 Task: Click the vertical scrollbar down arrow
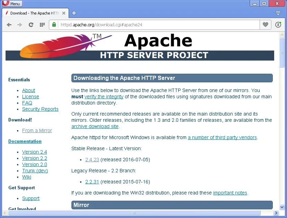coord(282,207)
